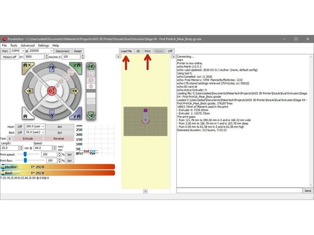The image size is (314, 235).
Task: Move Z axis down with -Z arrow
Action: pyautogui.click(x=91, y=115)
